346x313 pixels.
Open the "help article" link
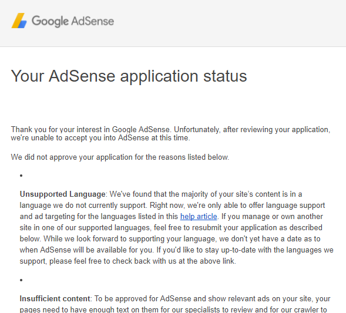tap(199, 216)
